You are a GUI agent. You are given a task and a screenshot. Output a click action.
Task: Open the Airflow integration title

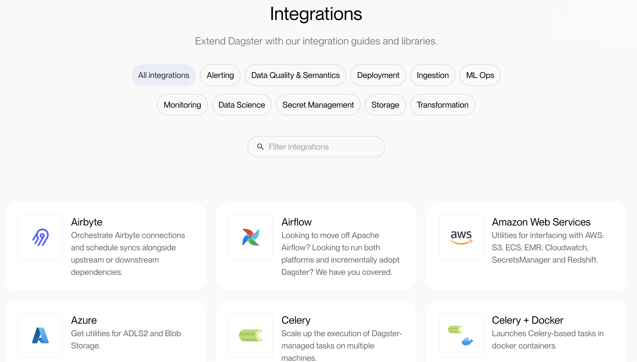pyautogui.click(x=296, y=222)
